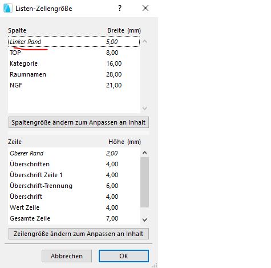The image size is (271, 268).
Task: Click row list scroll down arrow
Action: pyautogui.click(x=144, y=220)
